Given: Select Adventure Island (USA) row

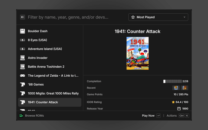Looking at the screenshot, I should click(x=50, y=49).
